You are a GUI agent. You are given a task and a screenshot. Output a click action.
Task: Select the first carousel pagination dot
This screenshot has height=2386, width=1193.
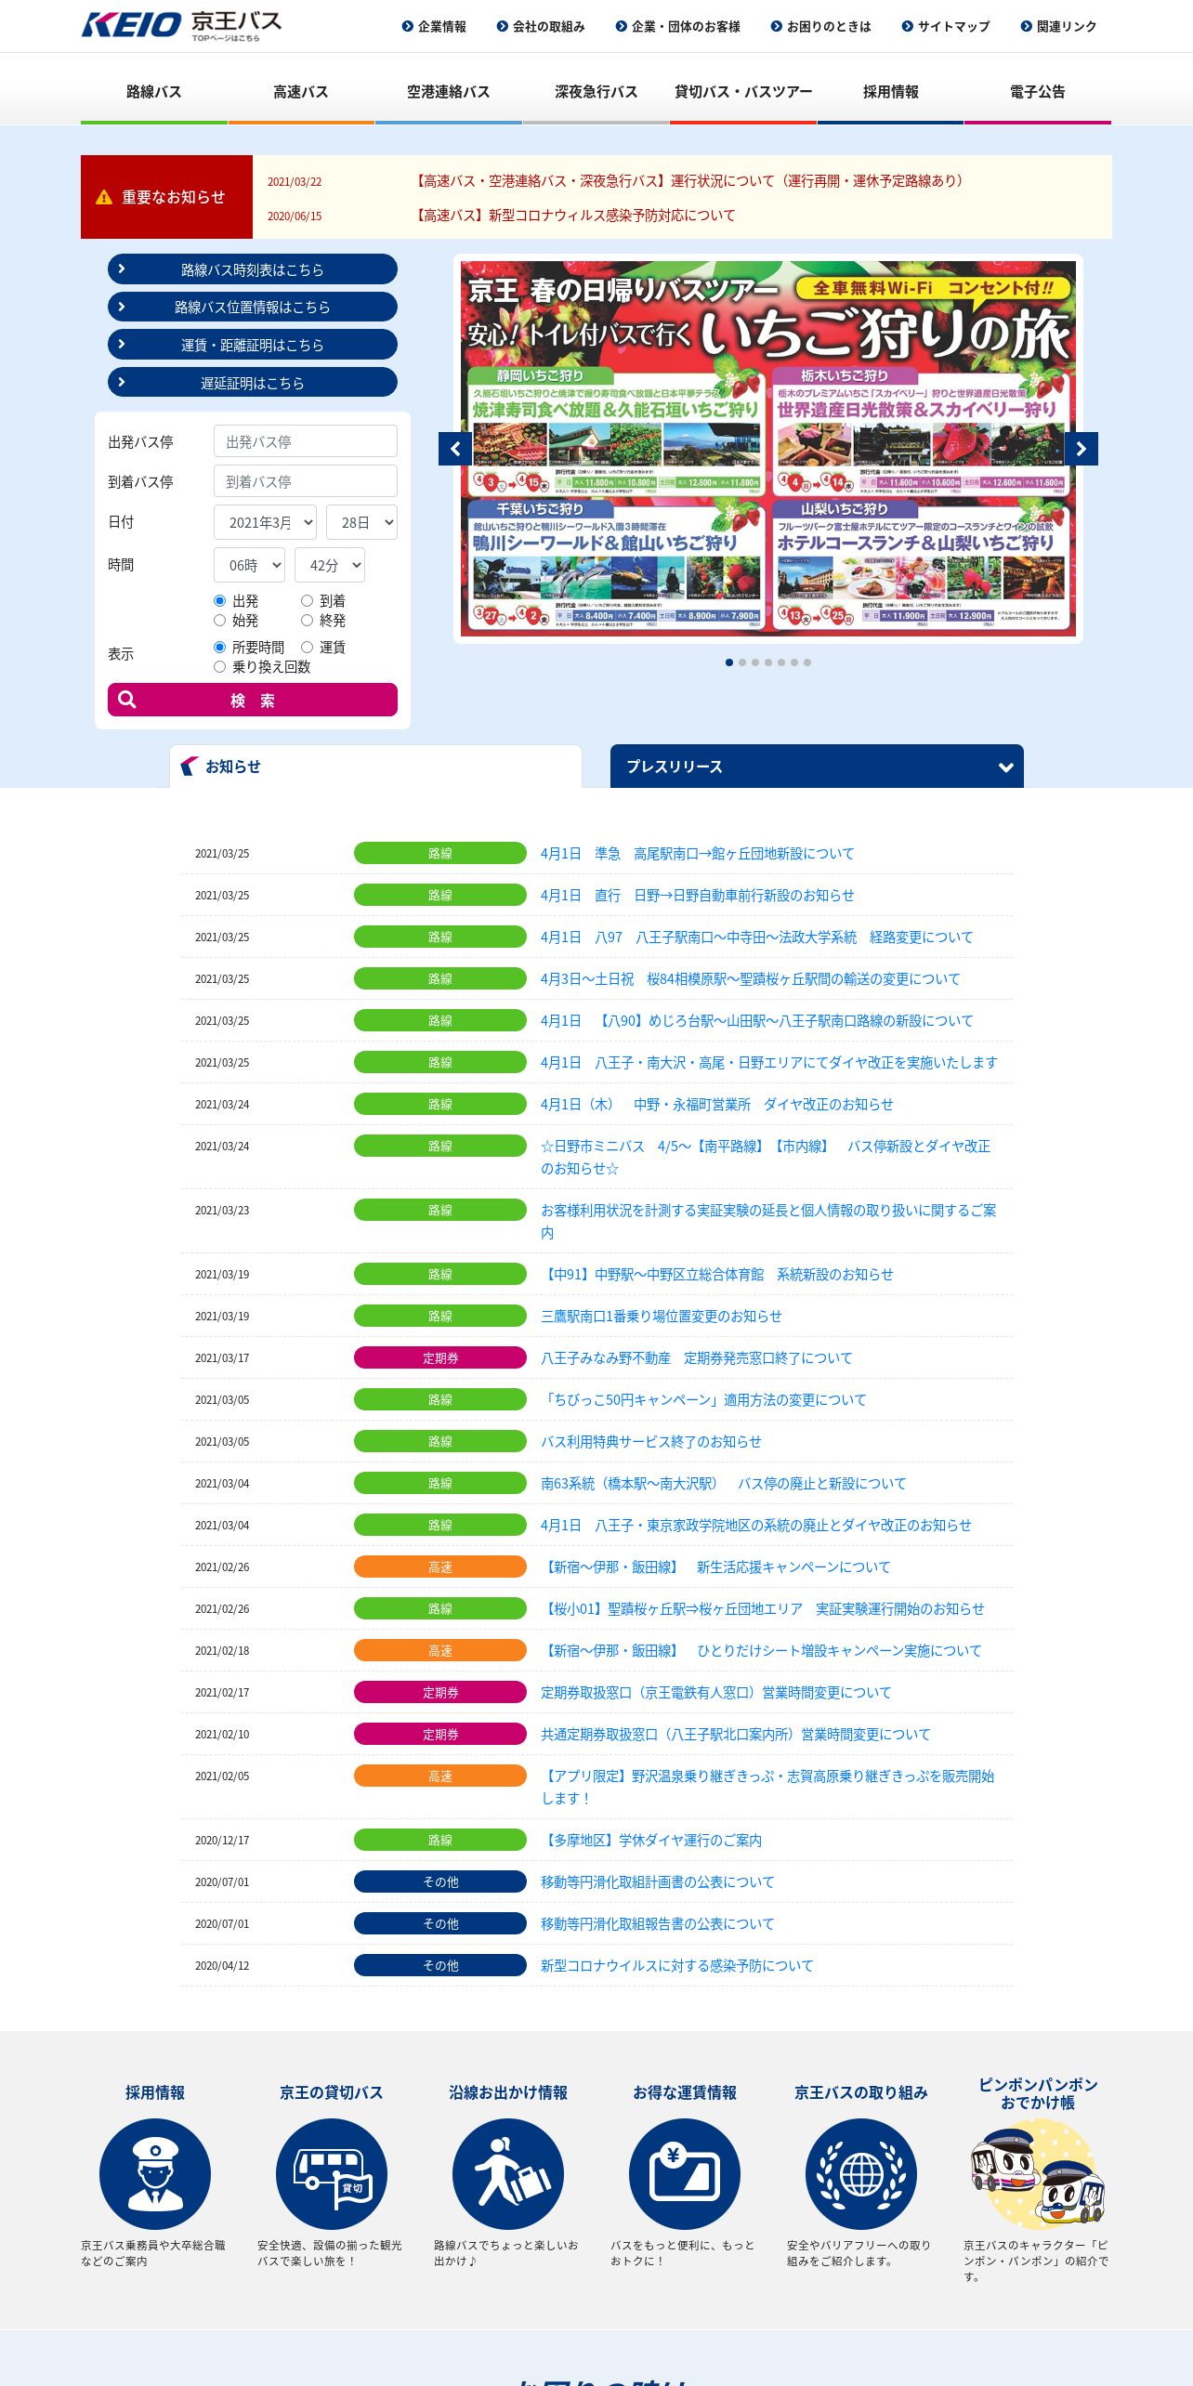(729, 662)
